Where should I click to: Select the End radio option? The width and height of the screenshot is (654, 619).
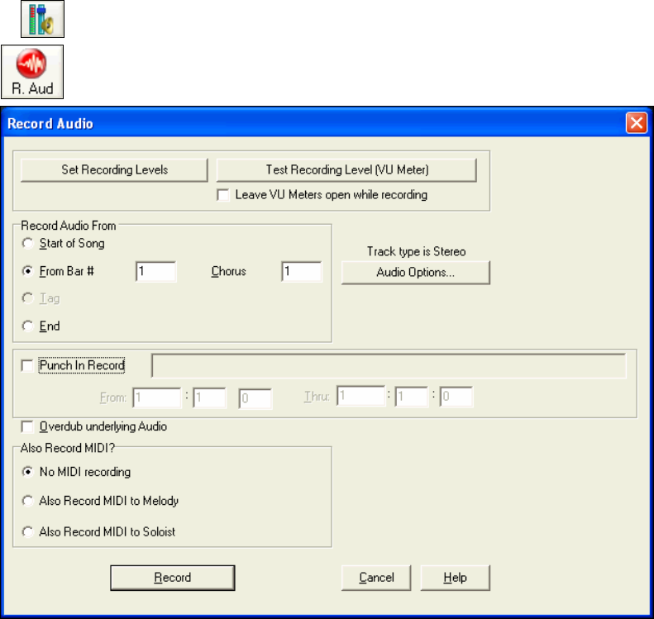click(x=27, y=326)
